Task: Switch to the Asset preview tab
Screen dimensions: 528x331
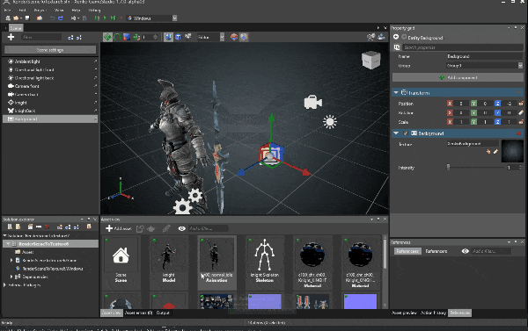Action: (404, 313)
